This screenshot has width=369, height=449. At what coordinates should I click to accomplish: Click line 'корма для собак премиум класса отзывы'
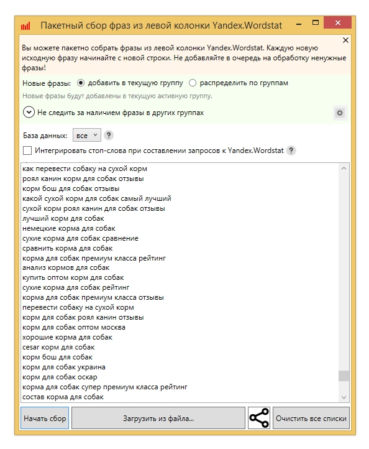93,297
